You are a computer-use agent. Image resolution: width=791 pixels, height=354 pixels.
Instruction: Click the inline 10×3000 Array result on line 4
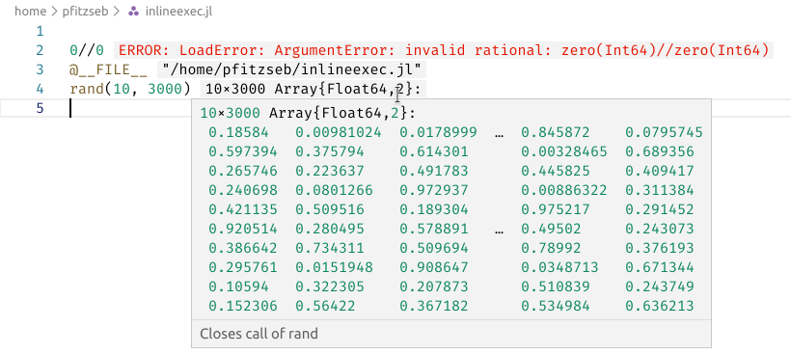[x=314, y=90]
